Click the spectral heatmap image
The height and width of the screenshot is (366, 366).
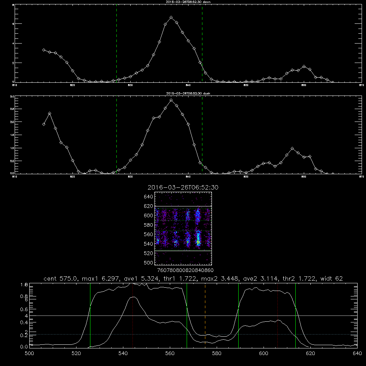pyautogui.click(x=183, y=228)
